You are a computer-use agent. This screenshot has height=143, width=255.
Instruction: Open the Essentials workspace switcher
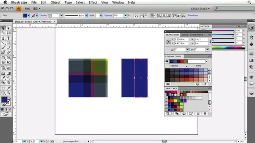pos(200,9)
